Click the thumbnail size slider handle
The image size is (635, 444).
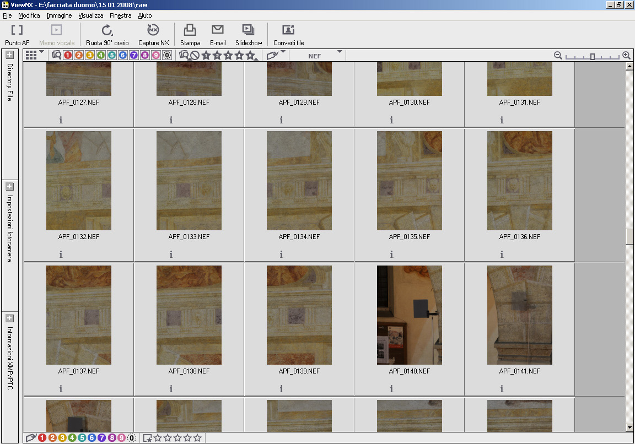tap(592, 57)
